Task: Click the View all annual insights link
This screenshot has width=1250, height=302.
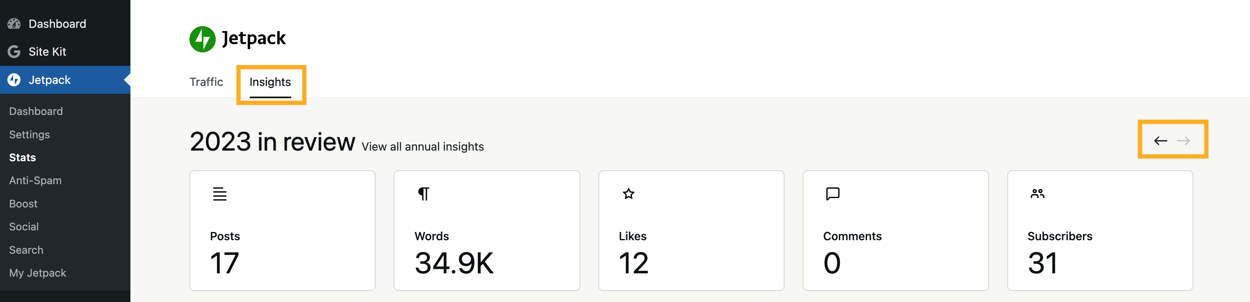Action: coord(422,146)
